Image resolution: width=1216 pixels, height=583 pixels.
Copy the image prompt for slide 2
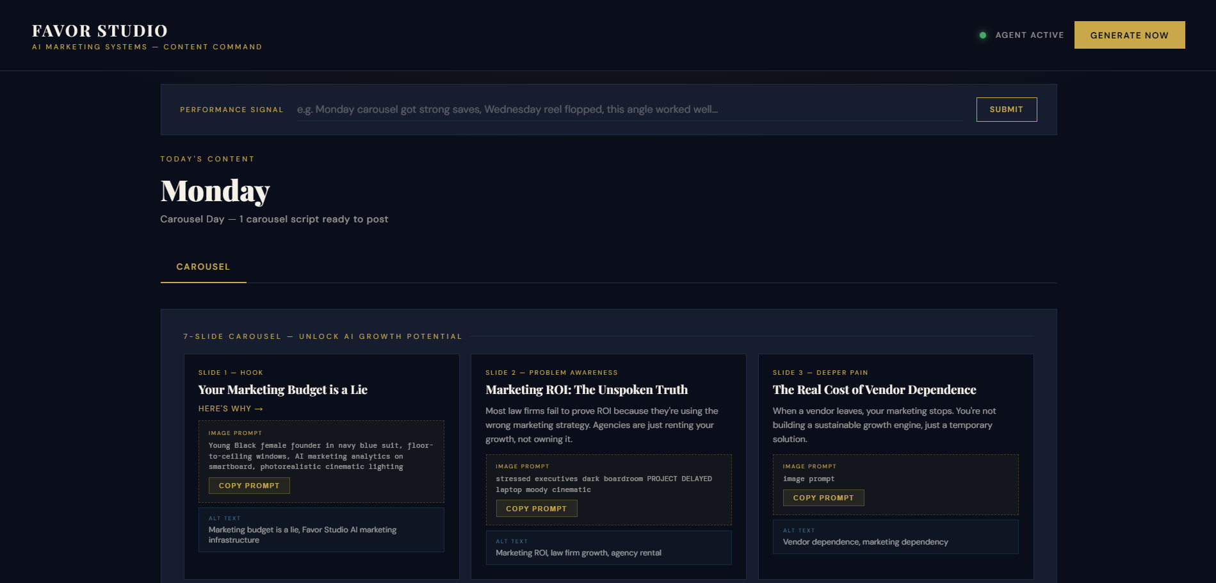click(x=536, y=508)
